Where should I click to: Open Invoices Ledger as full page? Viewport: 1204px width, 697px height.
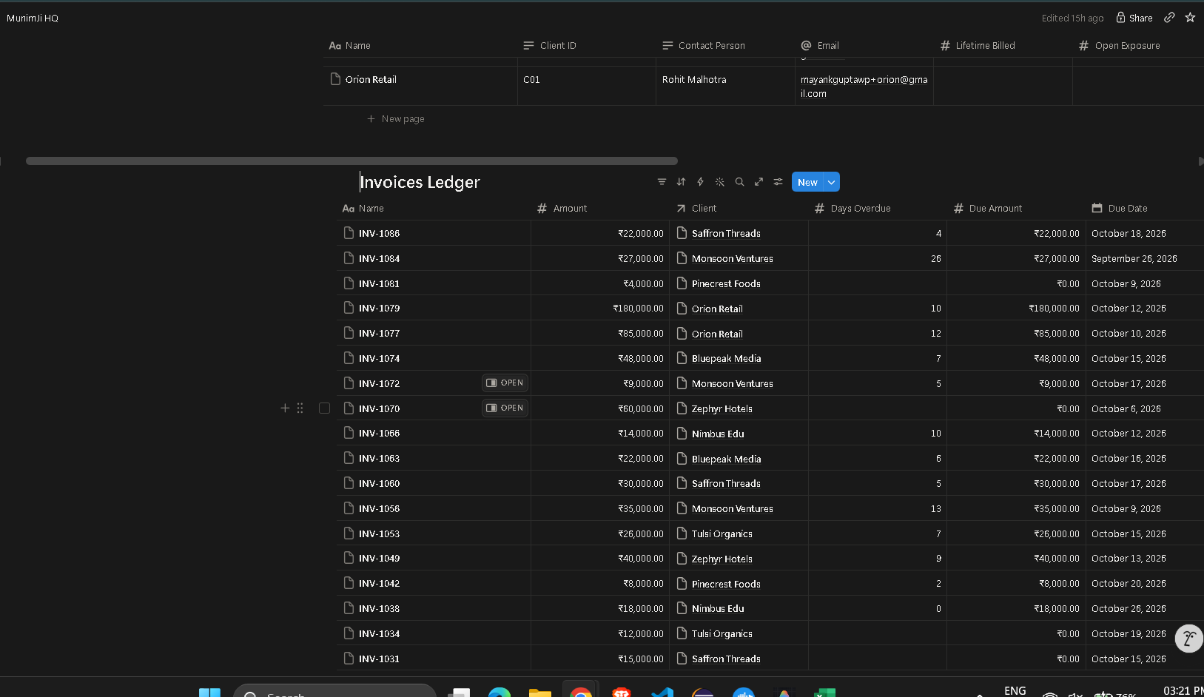point(759,182)
